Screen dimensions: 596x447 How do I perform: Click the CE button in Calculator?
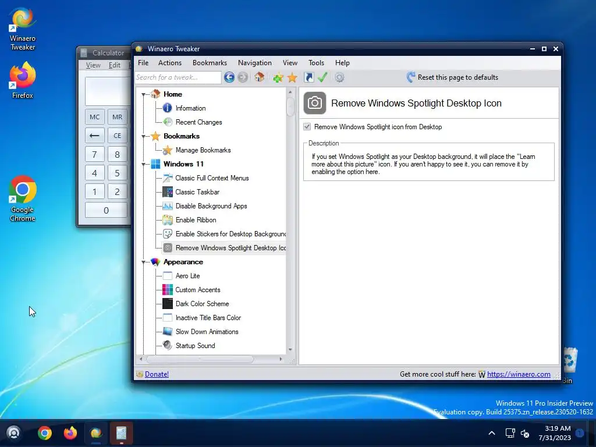117,135
